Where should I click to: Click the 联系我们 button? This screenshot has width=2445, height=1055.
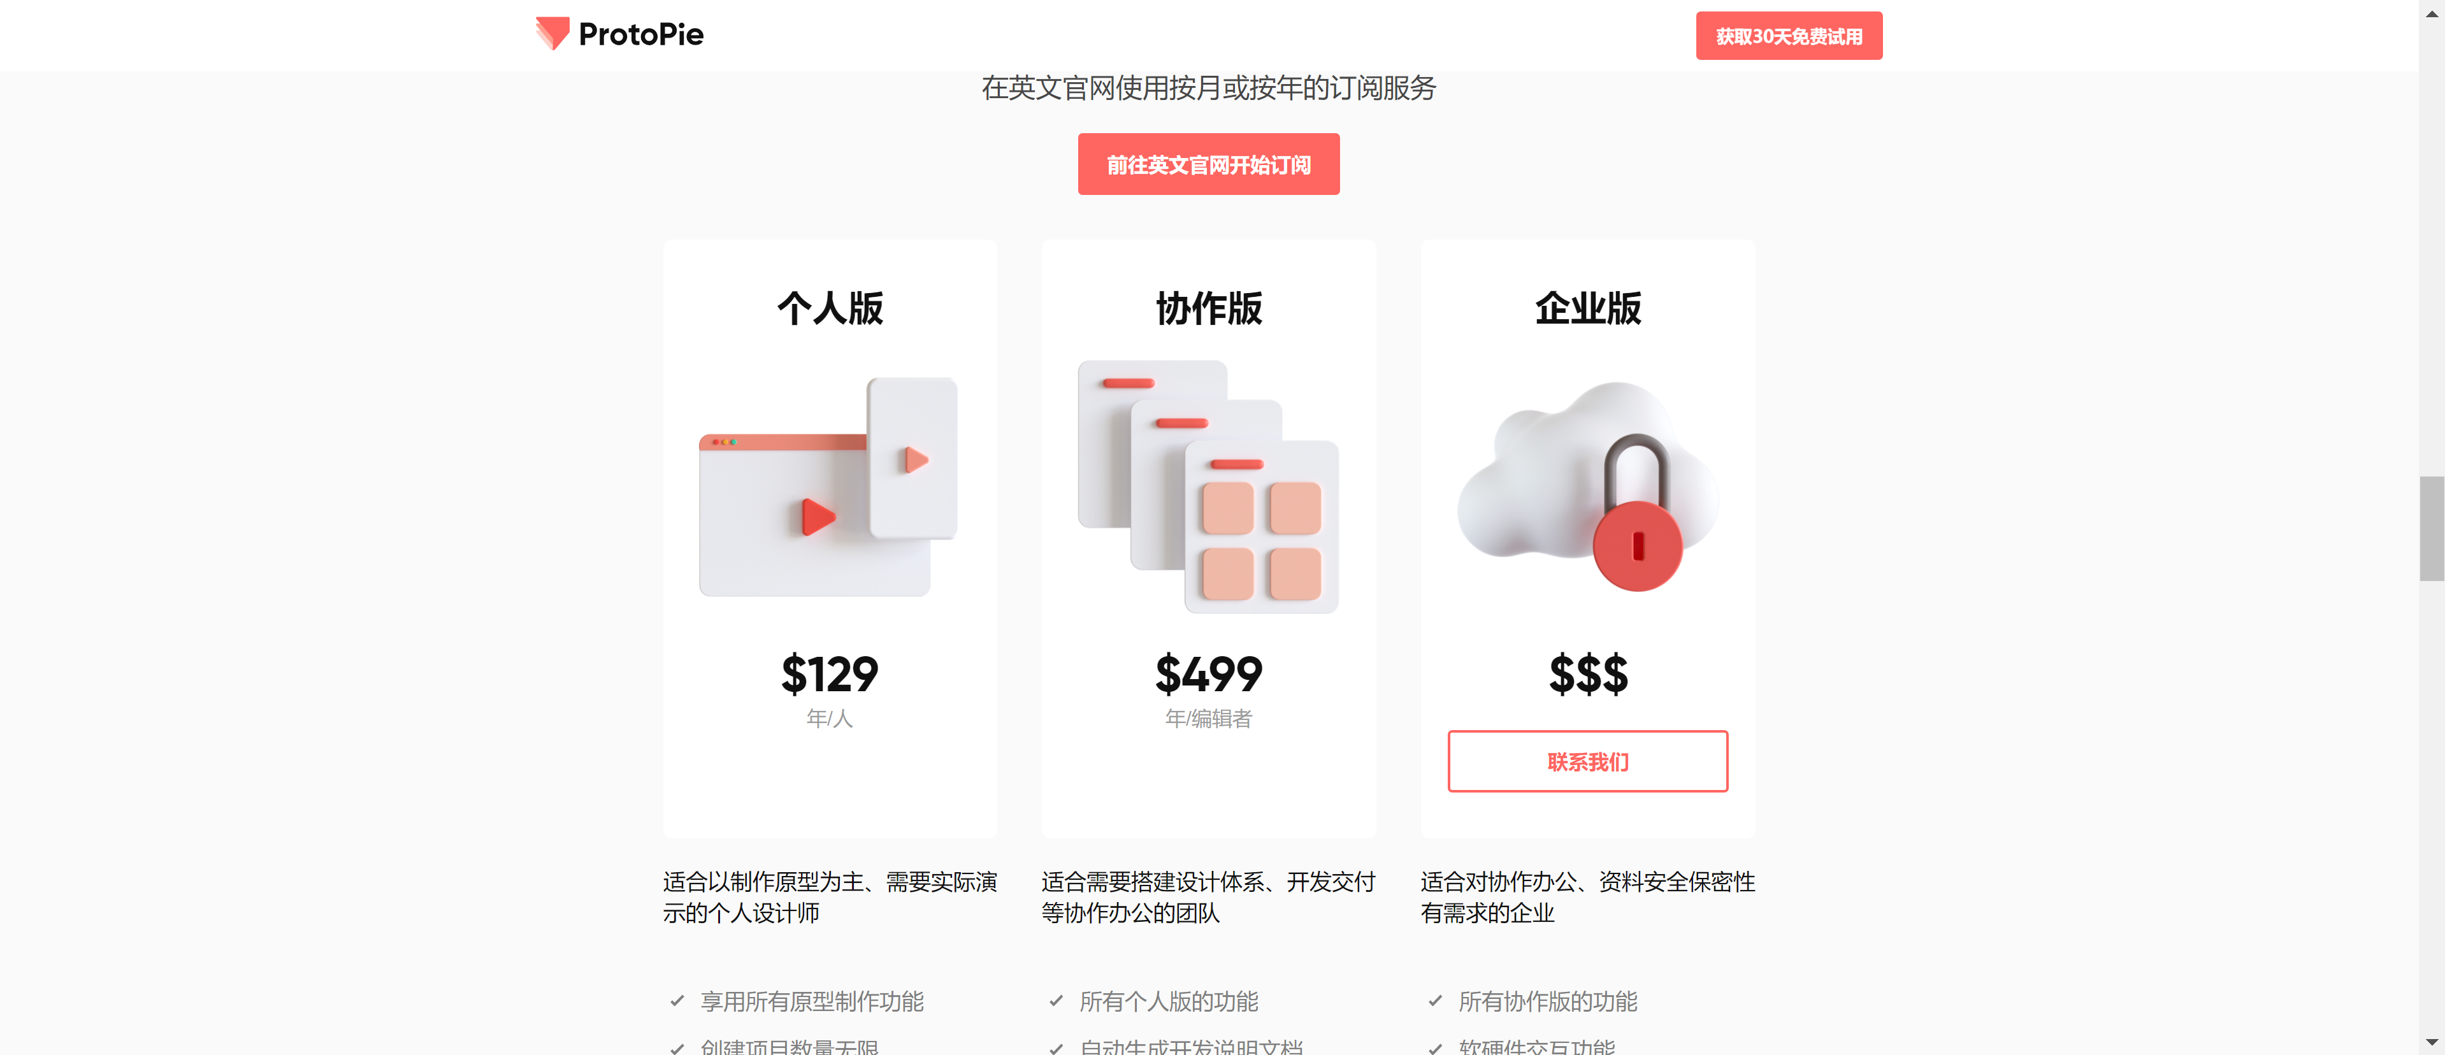click(x=1588, y=761)
